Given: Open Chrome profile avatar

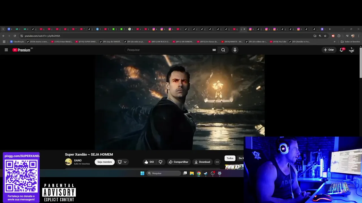Looking at the screenshot, I should click(x=353, y=36).
